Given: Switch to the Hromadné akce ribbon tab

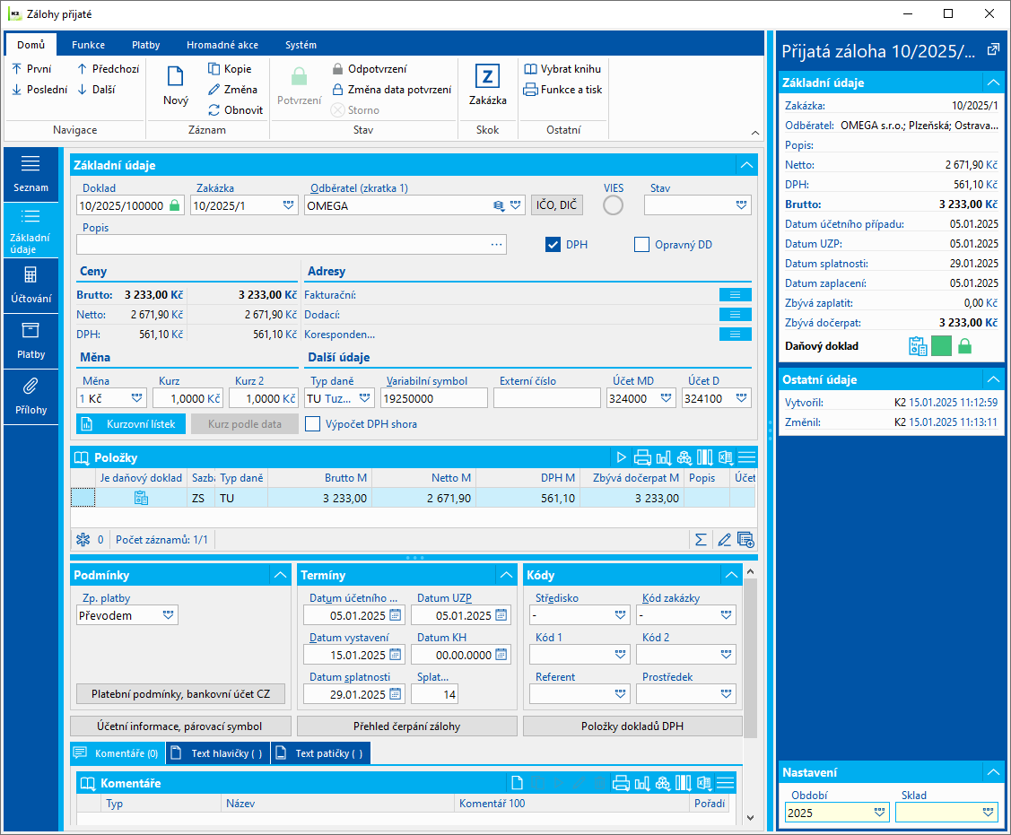Looking at the screenshot, I should click(222, 45).
